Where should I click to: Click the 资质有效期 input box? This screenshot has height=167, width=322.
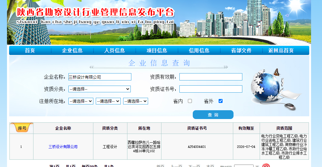click(211, 77)
